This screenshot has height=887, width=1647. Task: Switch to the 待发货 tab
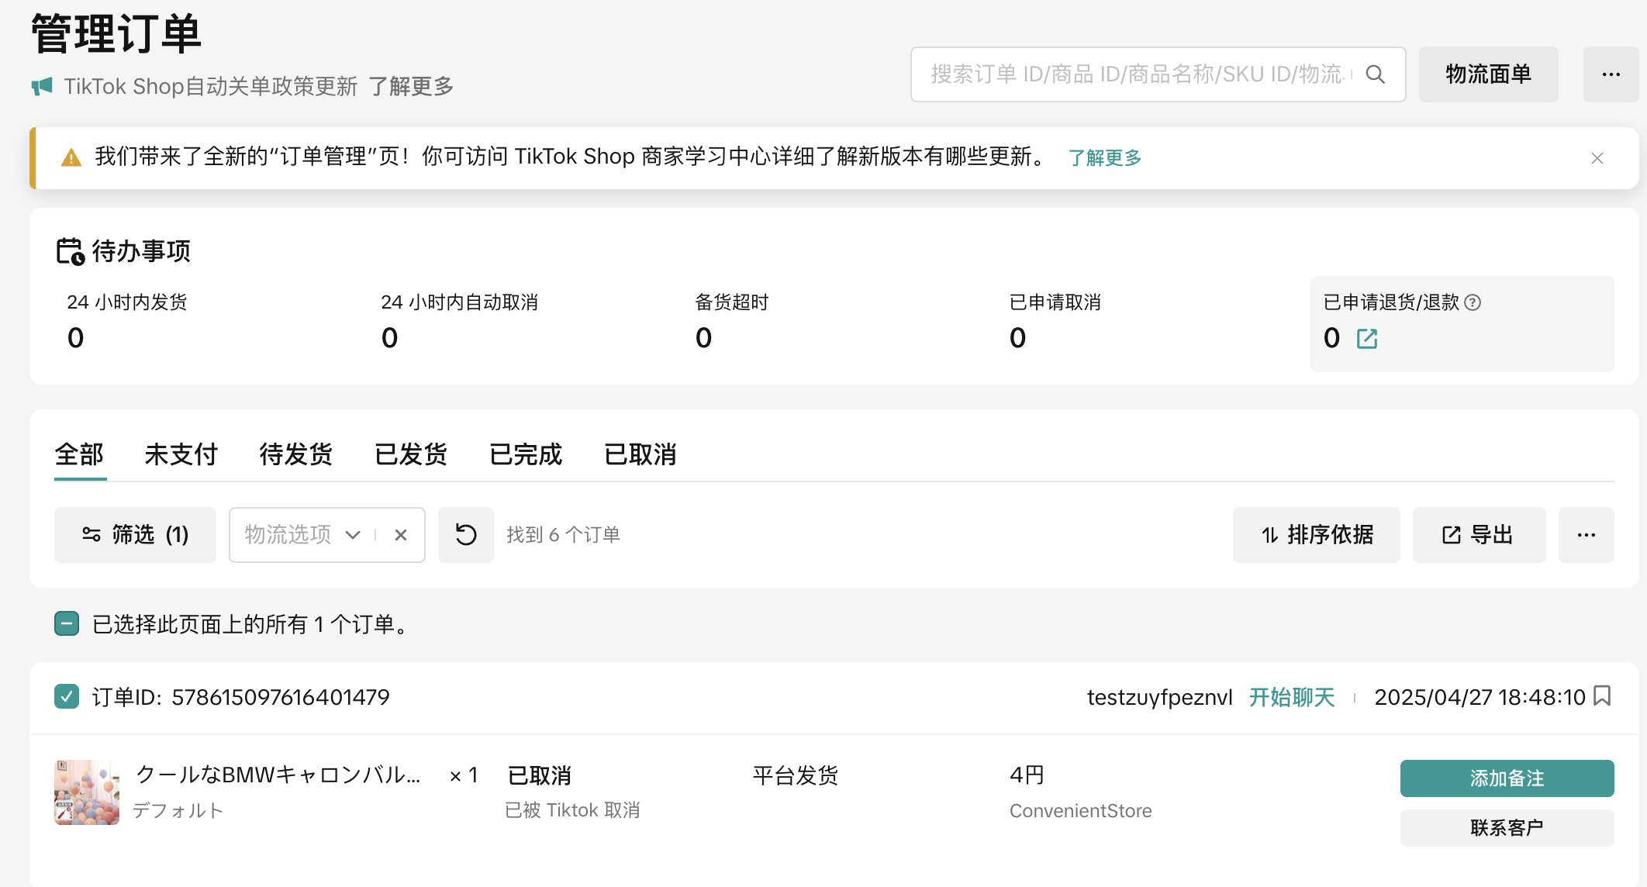click(295, 454)
